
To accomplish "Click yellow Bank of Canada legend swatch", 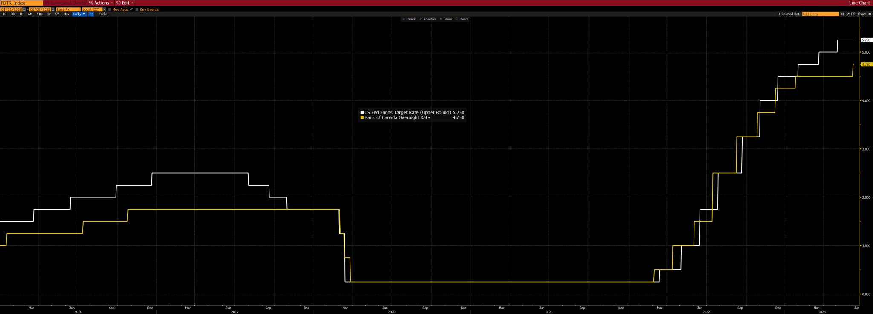I will (362, 117).
